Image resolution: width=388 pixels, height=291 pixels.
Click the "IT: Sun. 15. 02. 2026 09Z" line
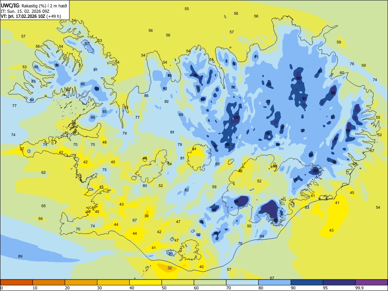[25, 11]
